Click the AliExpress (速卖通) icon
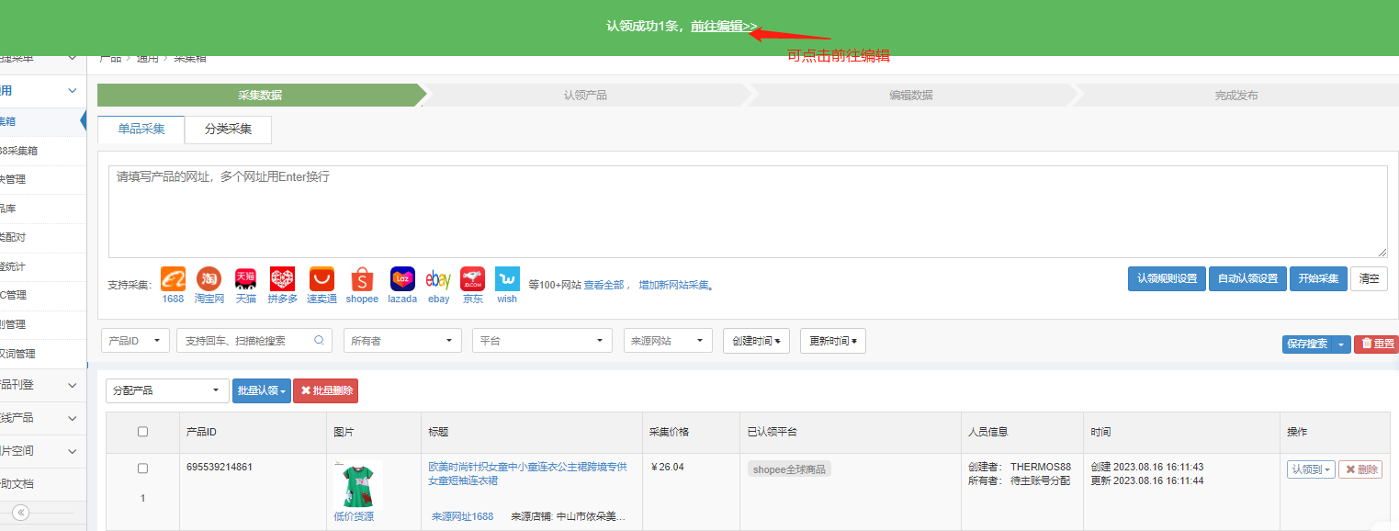The height and width of the screenshot is (531, 1399). [322, 279]
